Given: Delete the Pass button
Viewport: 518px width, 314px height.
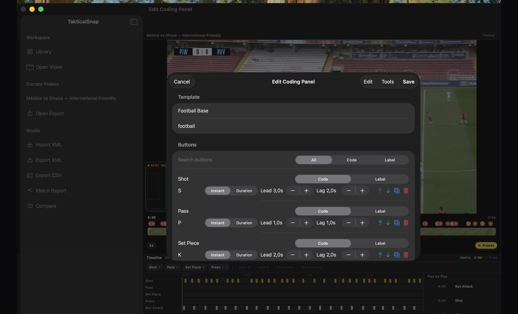Looking at the screenshot, I should tap(406, 223).
